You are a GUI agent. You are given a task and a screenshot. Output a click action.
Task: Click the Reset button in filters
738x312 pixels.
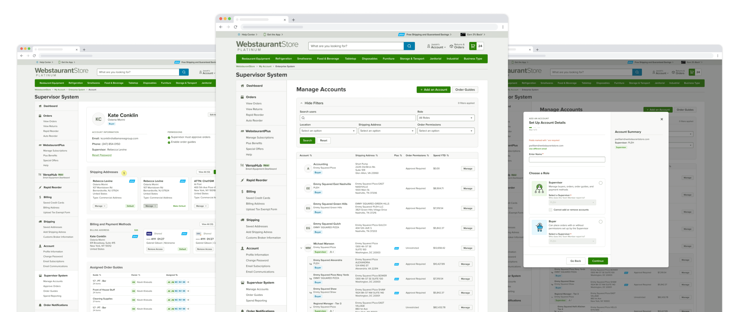(x=323, y=141)
